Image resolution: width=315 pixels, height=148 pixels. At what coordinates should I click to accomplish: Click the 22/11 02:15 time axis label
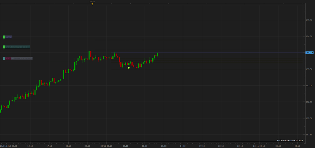point(106,146)
